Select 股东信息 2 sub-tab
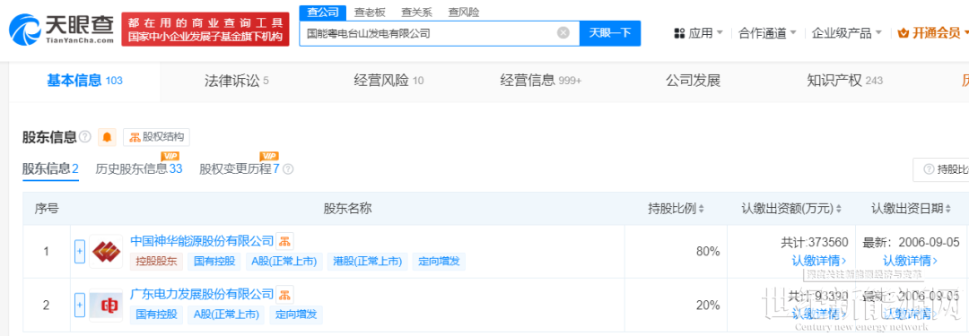This screenshot has height=336, width=969. pos(50,168)
